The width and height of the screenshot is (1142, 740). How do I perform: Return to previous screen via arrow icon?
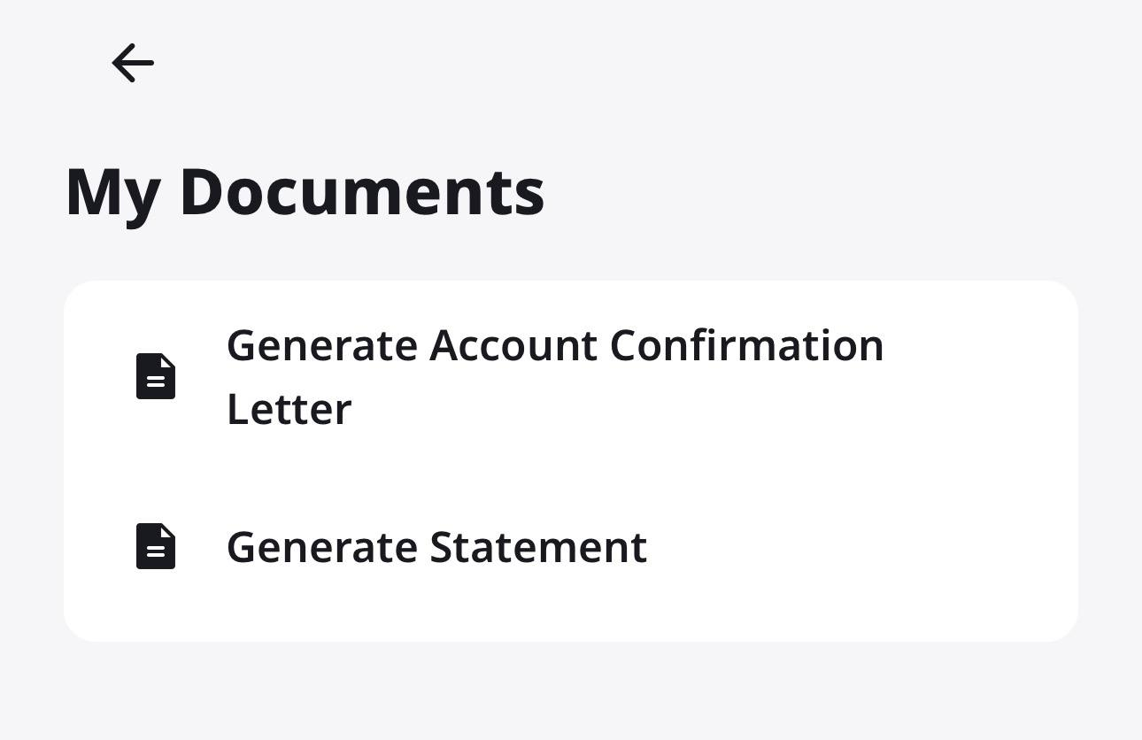[133, 63]
